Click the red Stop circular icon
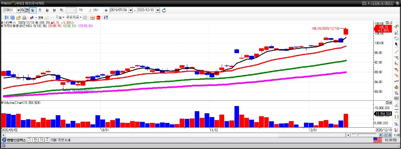This screenshot has height=149, width=401. [x=99, y=18]
